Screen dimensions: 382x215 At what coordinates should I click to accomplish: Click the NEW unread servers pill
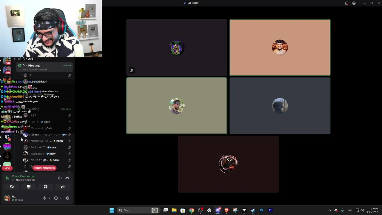(x=7, y=168)
